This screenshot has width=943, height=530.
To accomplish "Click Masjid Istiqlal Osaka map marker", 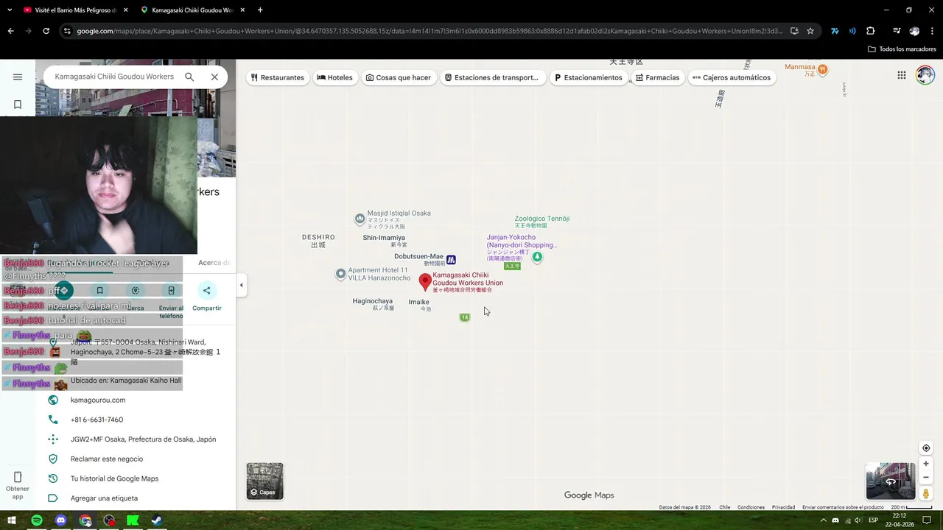I will [360, 219].
